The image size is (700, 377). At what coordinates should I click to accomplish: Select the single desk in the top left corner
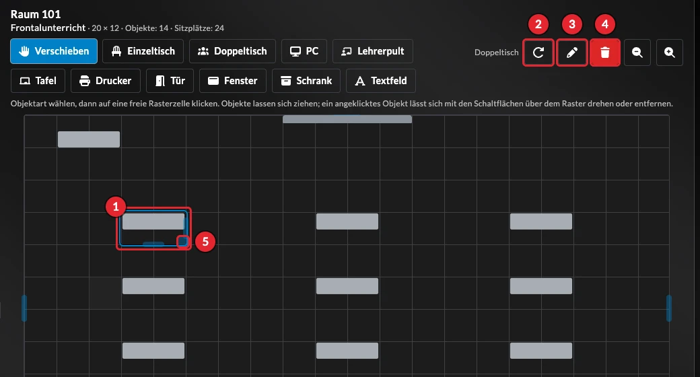click(89, 139)
